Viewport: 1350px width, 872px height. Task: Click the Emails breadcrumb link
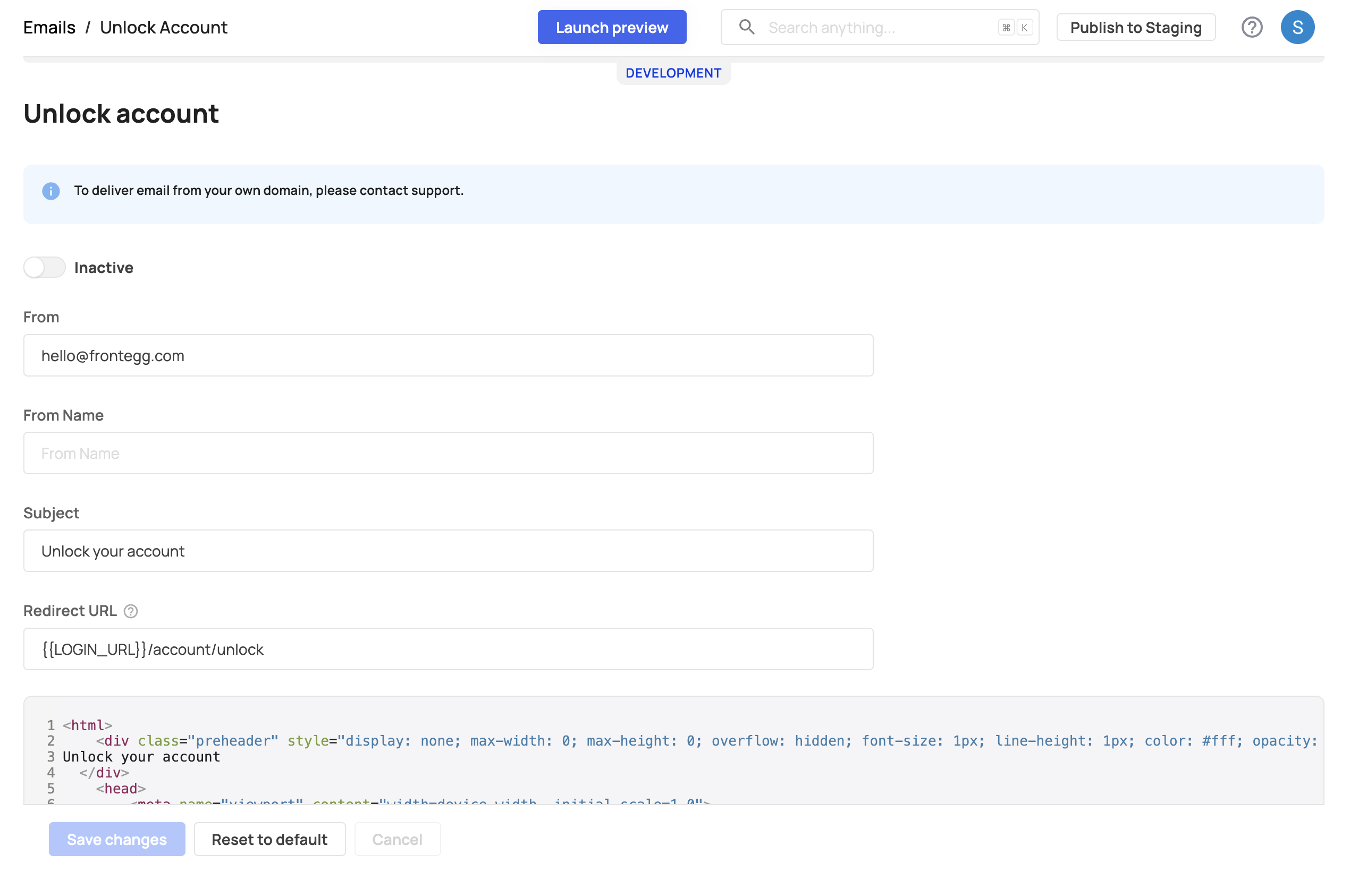49,27
